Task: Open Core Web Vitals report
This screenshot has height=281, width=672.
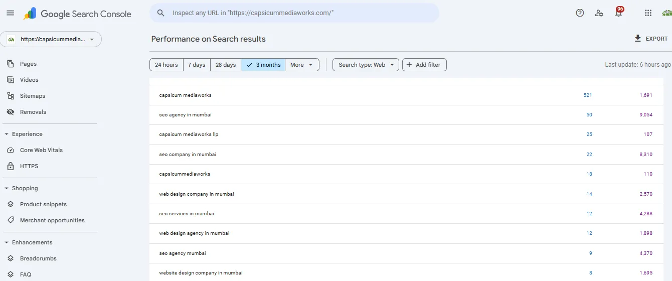Action: (41, 150)
